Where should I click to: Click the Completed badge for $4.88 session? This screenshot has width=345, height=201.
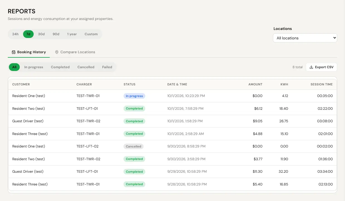pyautogui.click(x=134, y=134)
